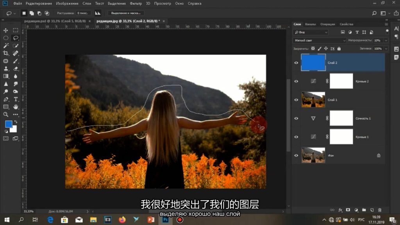
Task: Click the delete layer trash icon
Action: pyautogui.click(x=380, y=209)
